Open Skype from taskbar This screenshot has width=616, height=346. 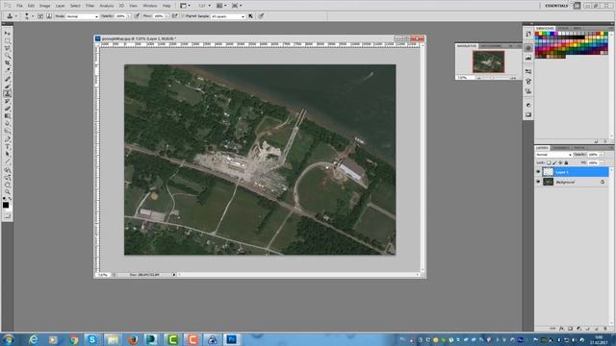tap(92, 339)
